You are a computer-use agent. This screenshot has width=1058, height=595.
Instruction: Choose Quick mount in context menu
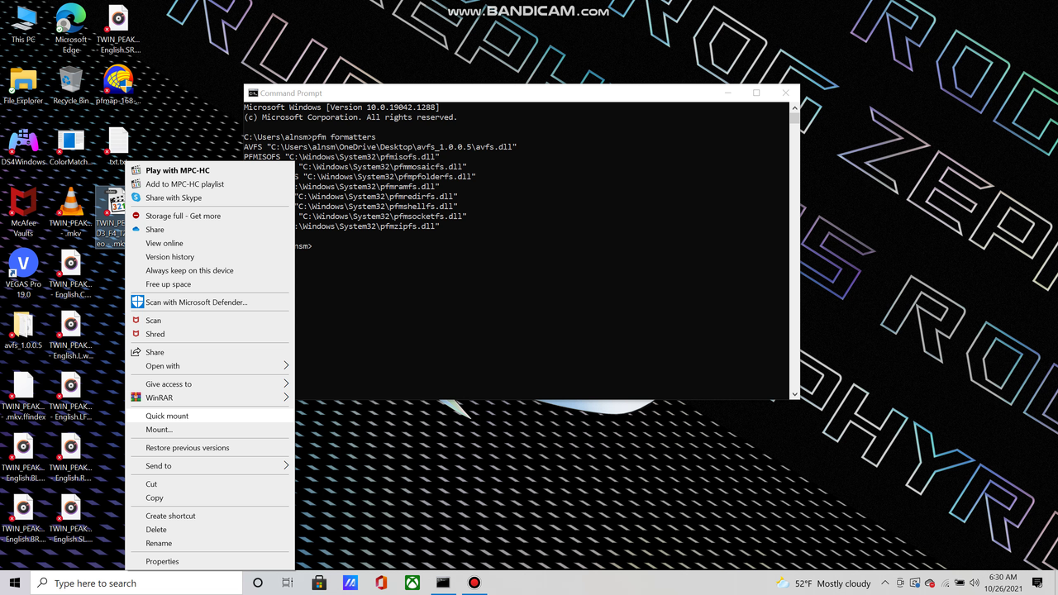pyautogui.click(x=210, y=416)
